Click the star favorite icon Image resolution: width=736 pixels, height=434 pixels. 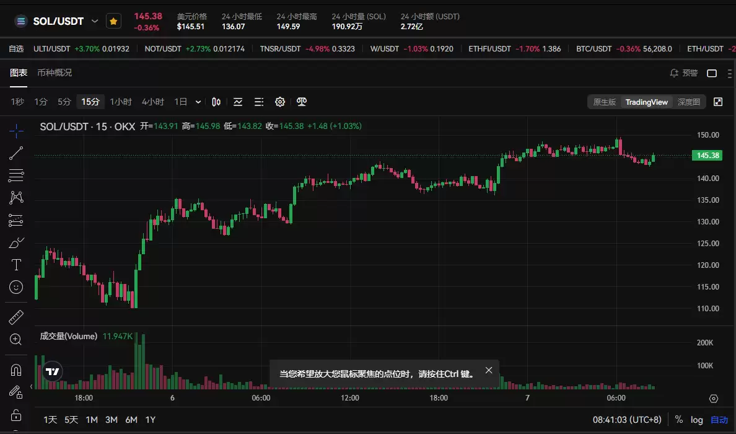pyautogui.click(x=113, y=21)
